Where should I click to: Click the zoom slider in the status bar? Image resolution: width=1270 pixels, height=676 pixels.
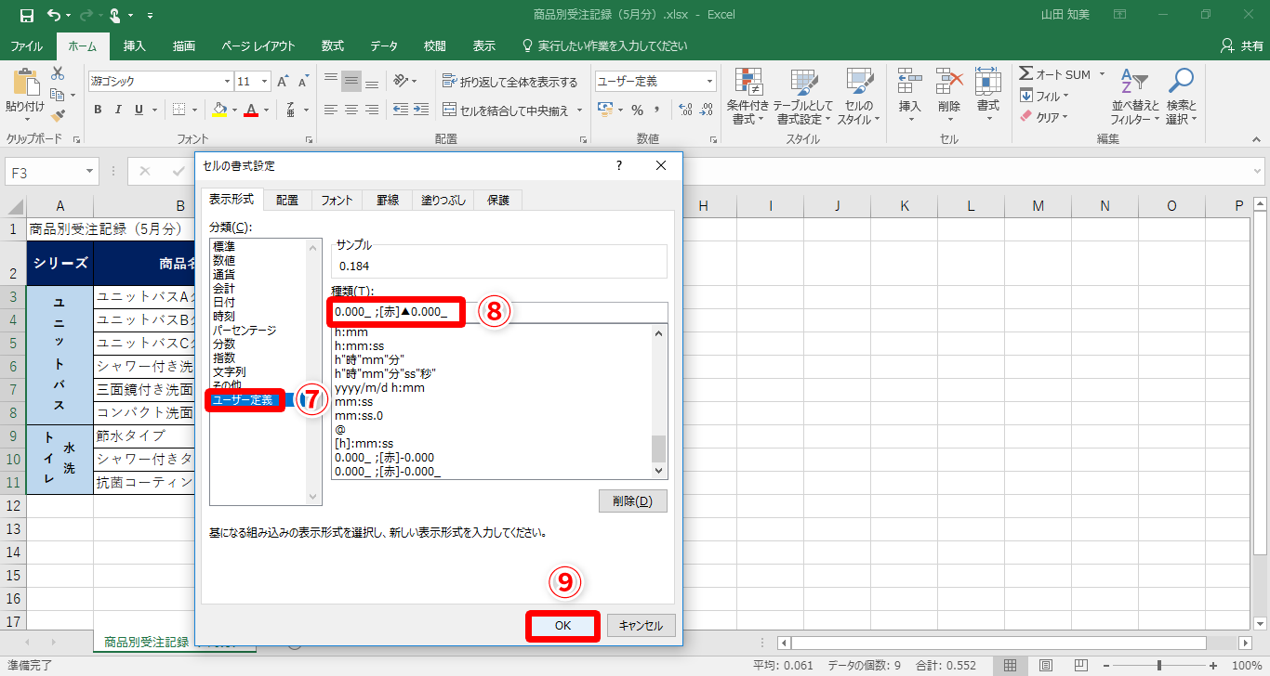(1158, 665)
